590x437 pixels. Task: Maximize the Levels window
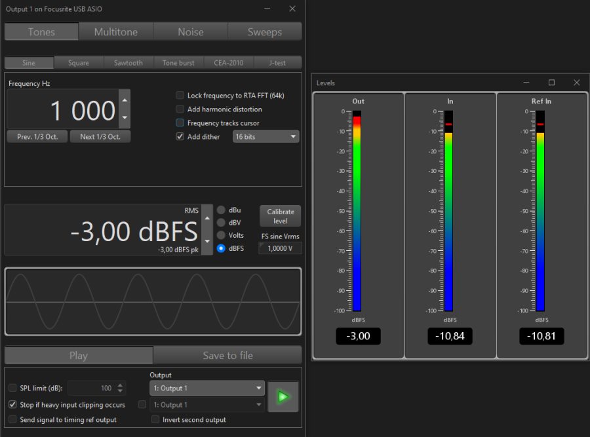[551, 83]
